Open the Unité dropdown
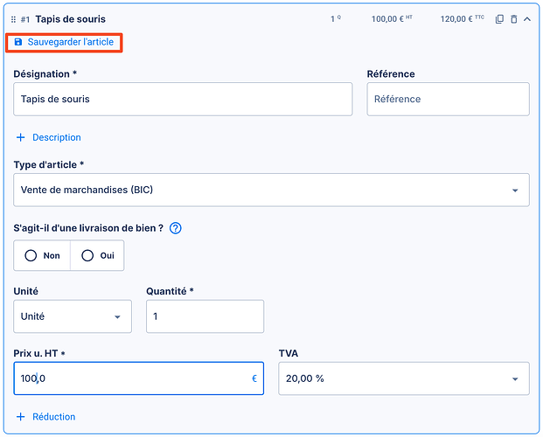Viewport: 543px width, 437px height. coord(73,316)
